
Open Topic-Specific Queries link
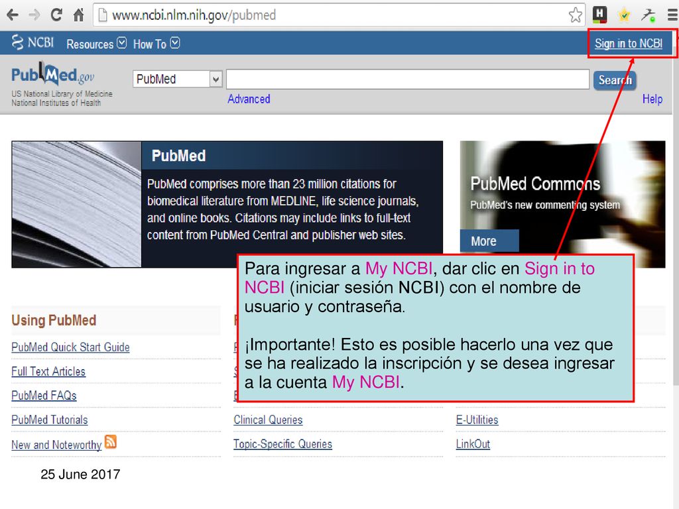click(x=282, y=444)
